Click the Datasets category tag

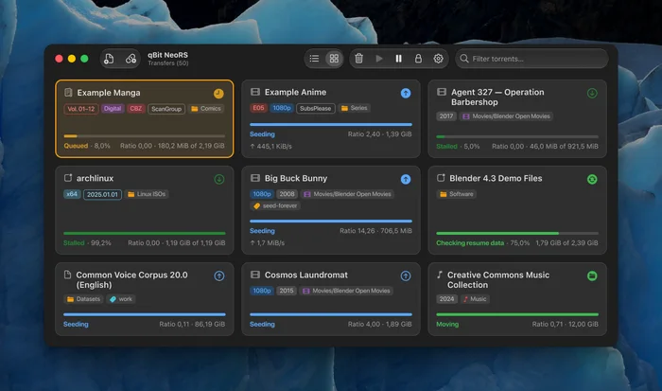[84, 299]
